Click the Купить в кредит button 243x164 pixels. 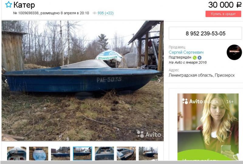point(223,14)
